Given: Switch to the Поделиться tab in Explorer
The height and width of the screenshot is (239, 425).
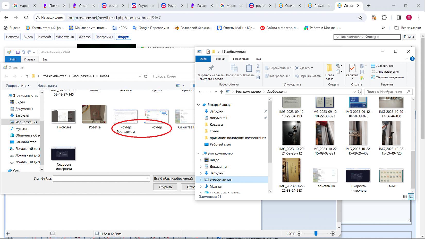Looking at the screenshot, I should [x=241, y=59].
